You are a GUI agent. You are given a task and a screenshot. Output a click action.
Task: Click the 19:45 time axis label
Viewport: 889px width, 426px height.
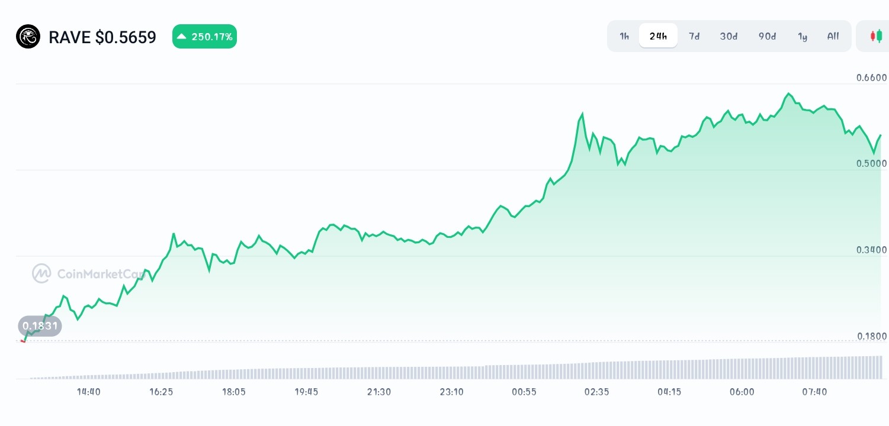coord(306,392)
